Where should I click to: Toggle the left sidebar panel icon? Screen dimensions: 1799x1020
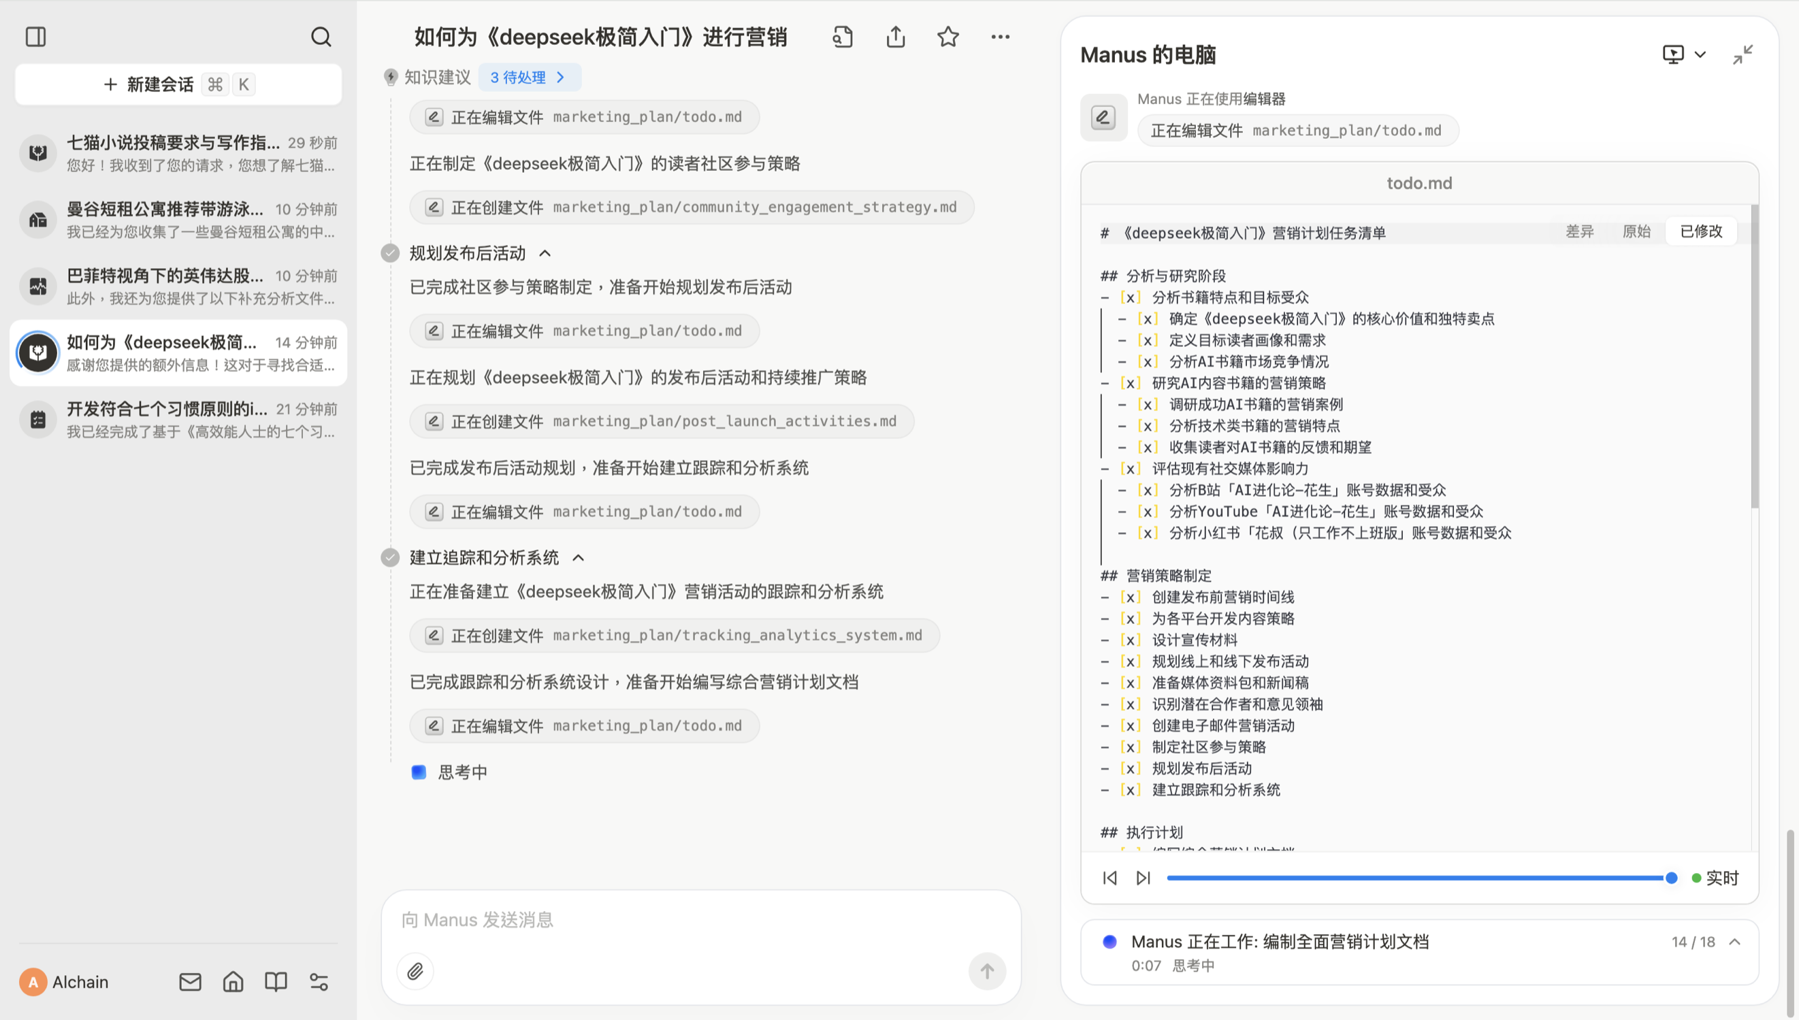35,37
